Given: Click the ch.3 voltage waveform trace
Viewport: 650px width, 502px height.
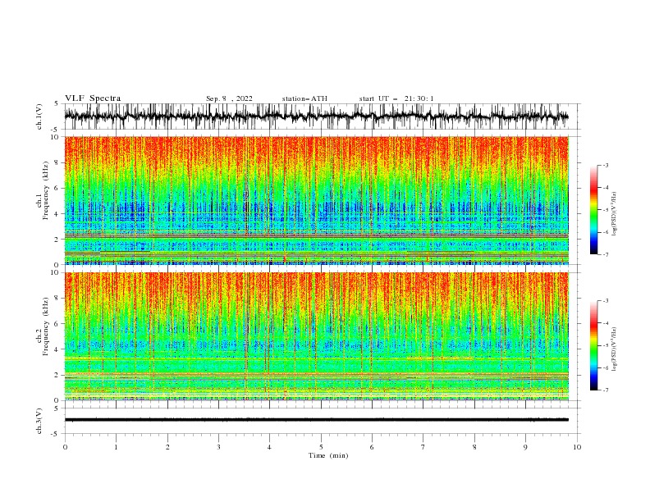Looking at the screenshot, I should click(x=316, y=420).
